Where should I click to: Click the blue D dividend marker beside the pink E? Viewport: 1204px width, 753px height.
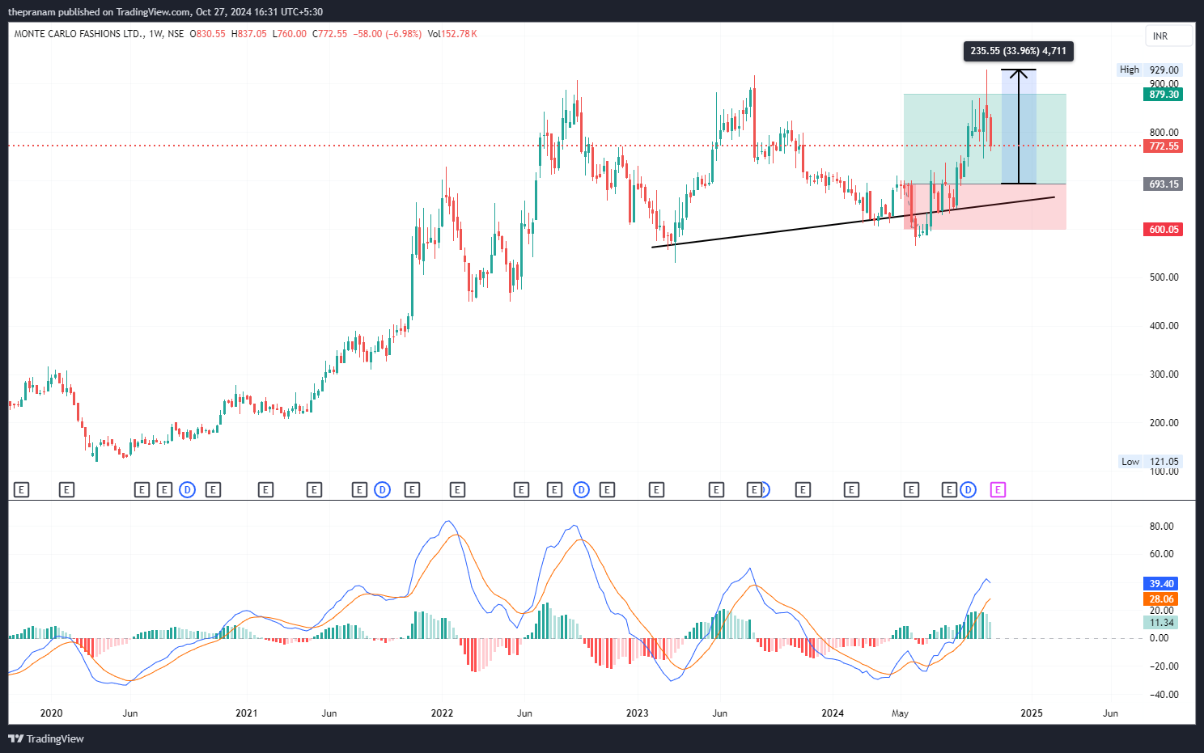click(969, 490)
